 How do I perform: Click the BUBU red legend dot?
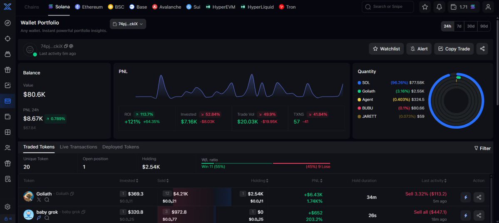359,108
